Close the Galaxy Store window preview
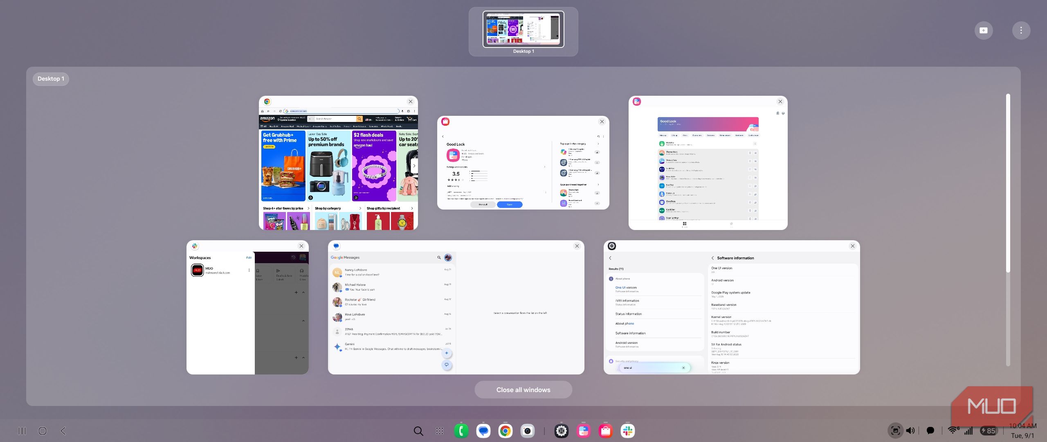1047x442 pixels. (x=602, y=122)
